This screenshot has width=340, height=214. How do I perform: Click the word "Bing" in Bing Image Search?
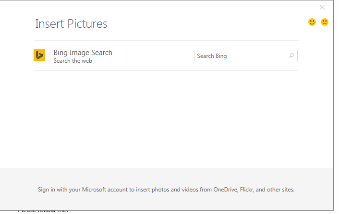click(61, 53)
